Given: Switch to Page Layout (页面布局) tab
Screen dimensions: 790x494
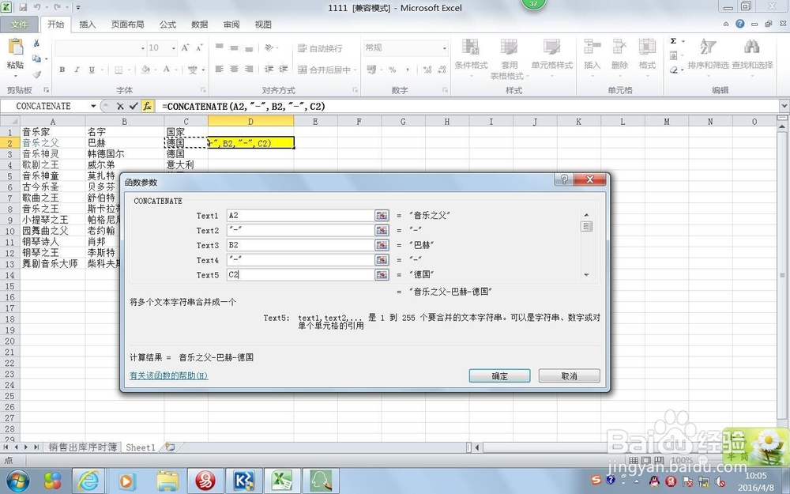Looking at the screenshot, I should click(x=127, y=25).
